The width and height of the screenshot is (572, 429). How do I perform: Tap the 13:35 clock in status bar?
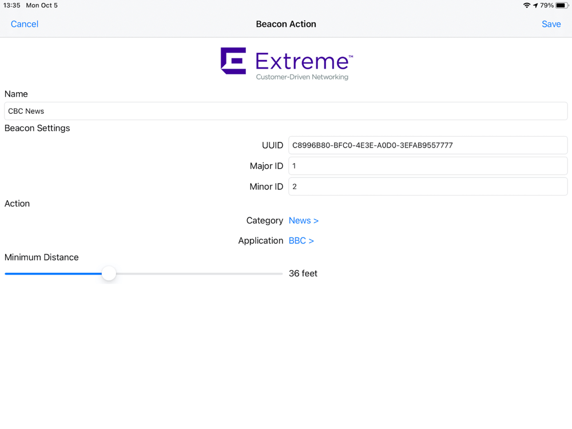point(11,6)
